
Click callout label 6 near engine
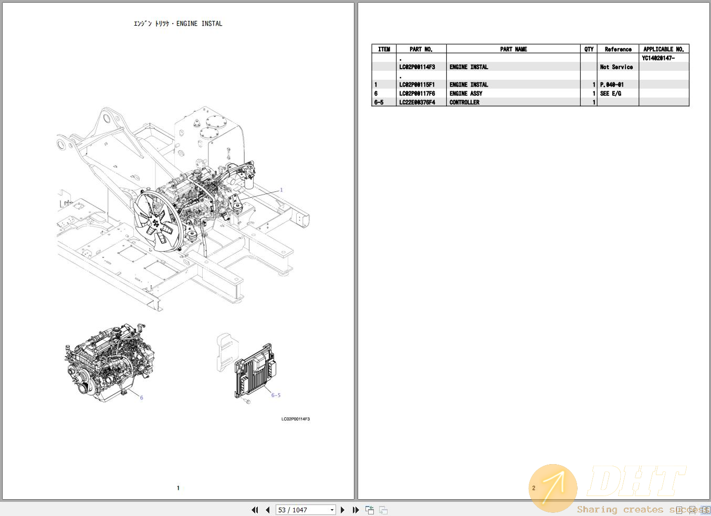(141, 397)
